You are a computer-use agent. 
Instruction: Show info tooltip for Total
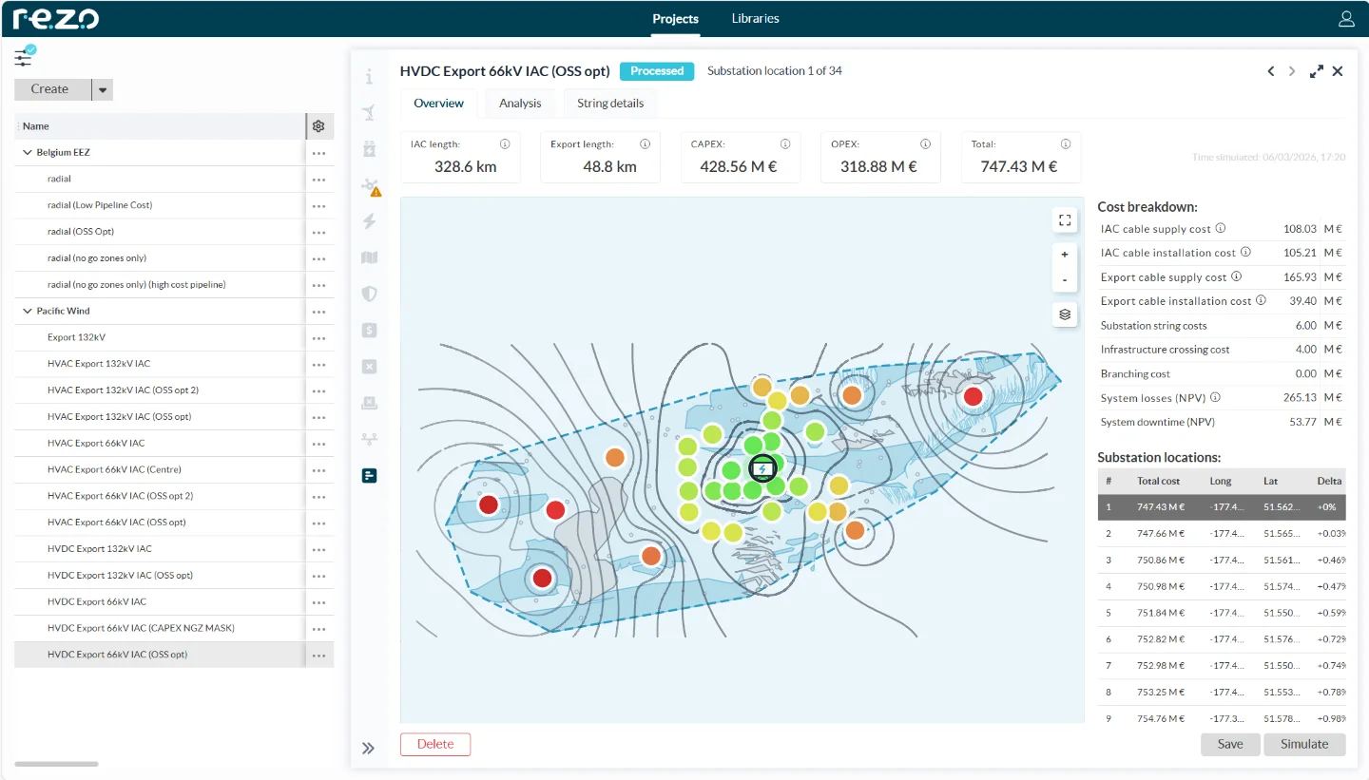point(1065,144)
